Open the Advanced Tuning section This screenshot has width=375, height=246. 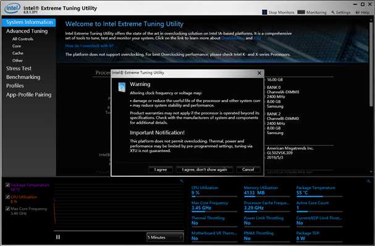(x=27, y=31)
